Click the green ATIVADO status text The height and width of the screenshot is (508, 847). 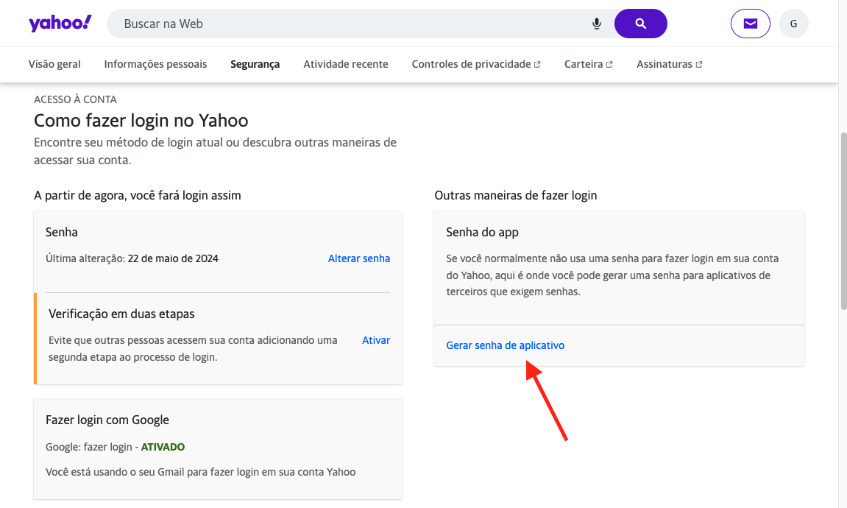[x=163, y=447]
